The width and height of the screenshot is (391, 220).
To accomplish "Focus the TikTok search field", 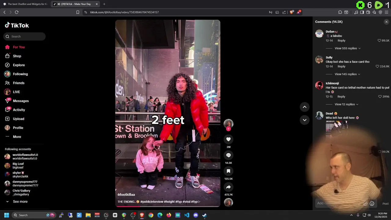I will (x=24, y=36).
